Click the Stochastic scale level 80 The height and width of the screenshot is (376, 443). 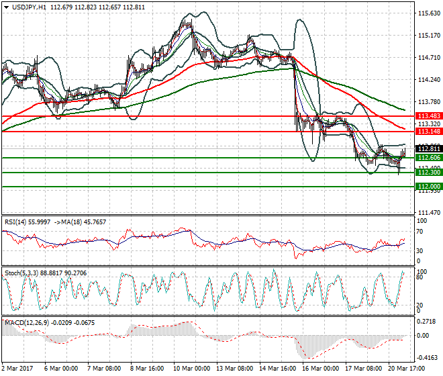(x=420, y=277)
